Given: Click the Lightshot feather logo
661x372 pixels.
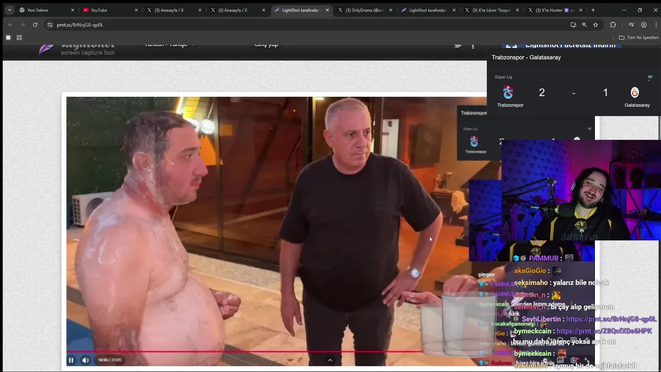Looking at the screenshot, I should click(46, 50).
